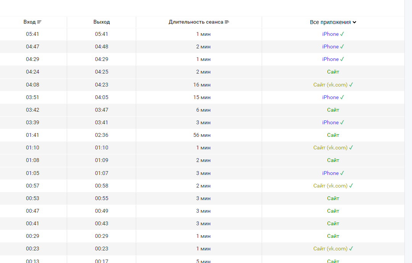Open Сайт link in the 00:47 row
Viewport: 412px width, 263px height.
pos(333,211)
